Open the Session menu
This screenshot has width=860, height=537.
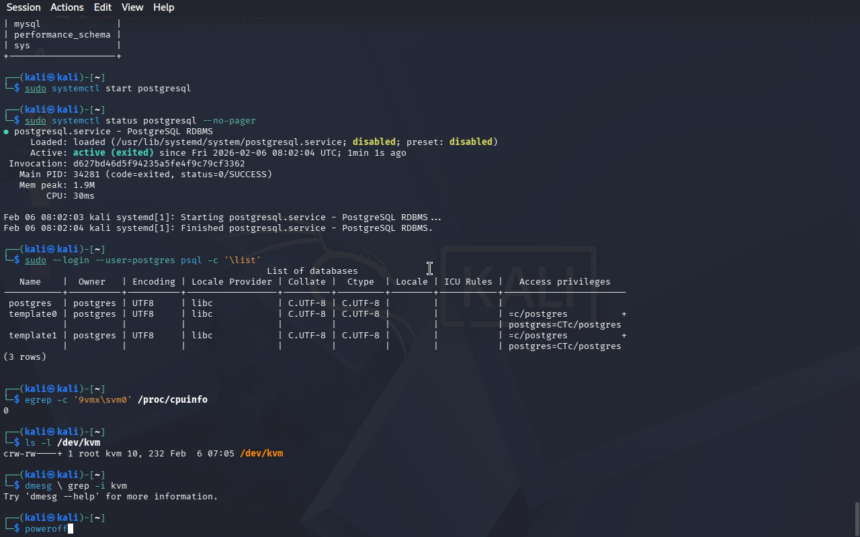24,7
